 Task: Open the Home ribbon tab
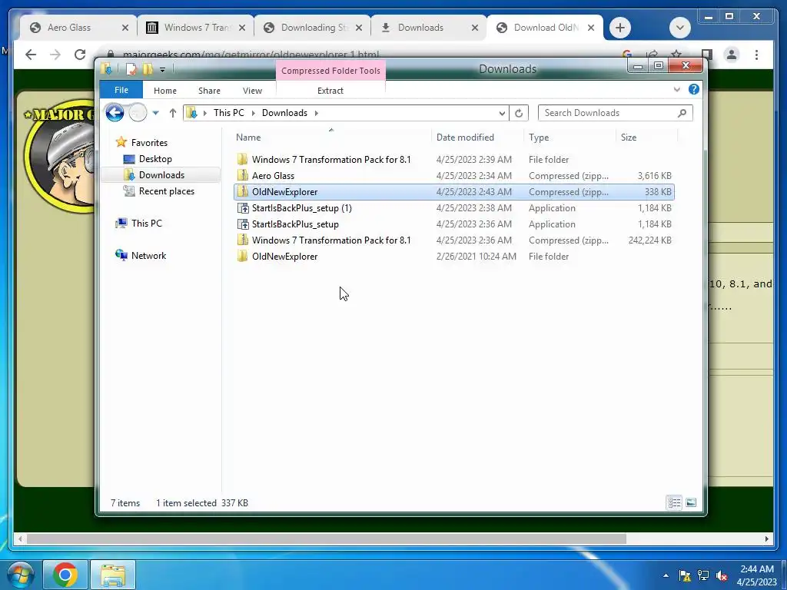tap(165, 91)
